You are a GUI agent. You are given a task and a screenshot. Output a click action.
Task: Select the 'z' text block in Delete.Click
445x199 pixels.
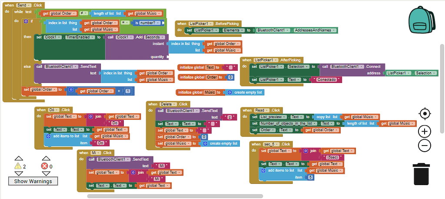click(x=230, y=117)
